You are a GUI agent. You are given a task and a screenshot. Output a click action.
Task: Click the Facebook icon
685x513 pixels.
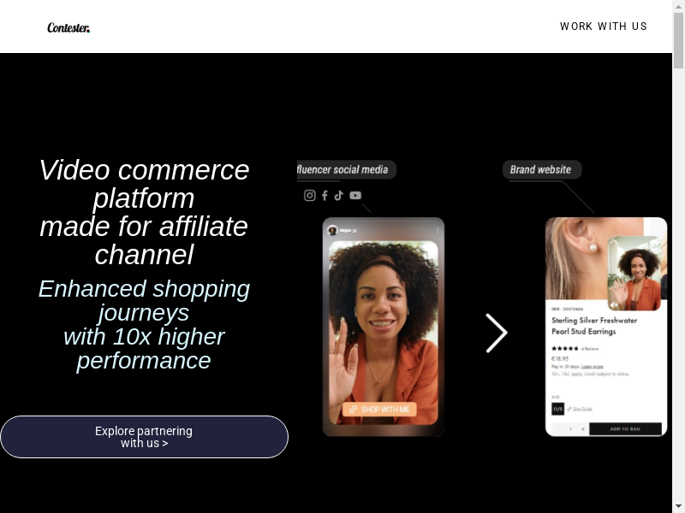325,196
